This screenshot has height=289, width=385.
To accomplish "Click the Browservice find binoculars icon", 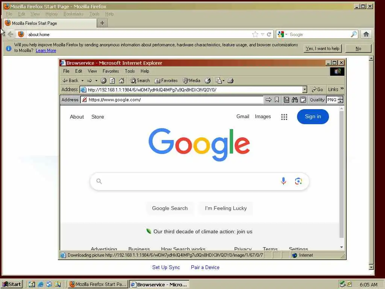I will coord(295,100).
